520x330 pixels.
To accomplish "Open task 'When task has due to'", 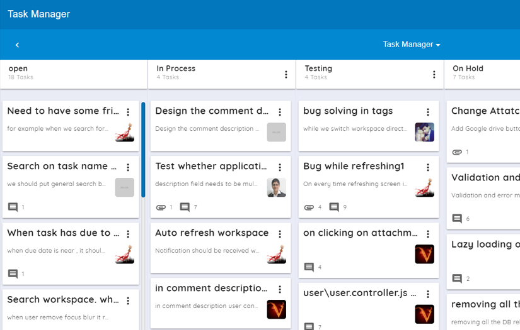I will click(63, 233).
